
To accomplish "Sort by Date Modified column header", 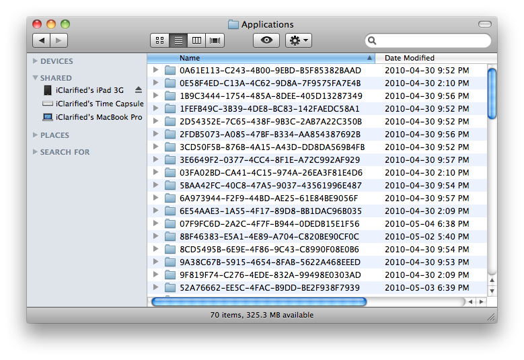I will (431, 58).
